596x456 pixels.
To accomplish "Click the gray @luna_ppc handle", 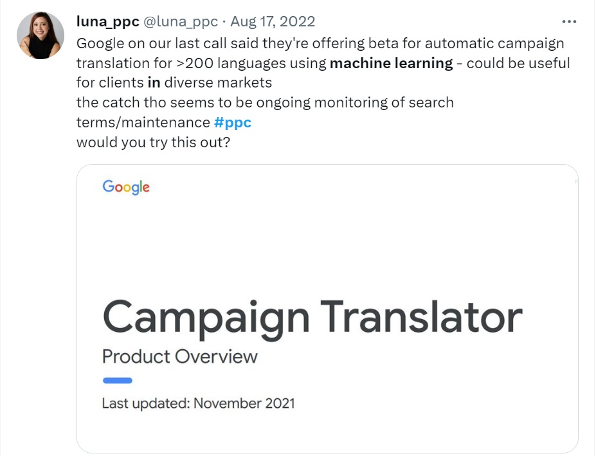I will click(181, 22).
